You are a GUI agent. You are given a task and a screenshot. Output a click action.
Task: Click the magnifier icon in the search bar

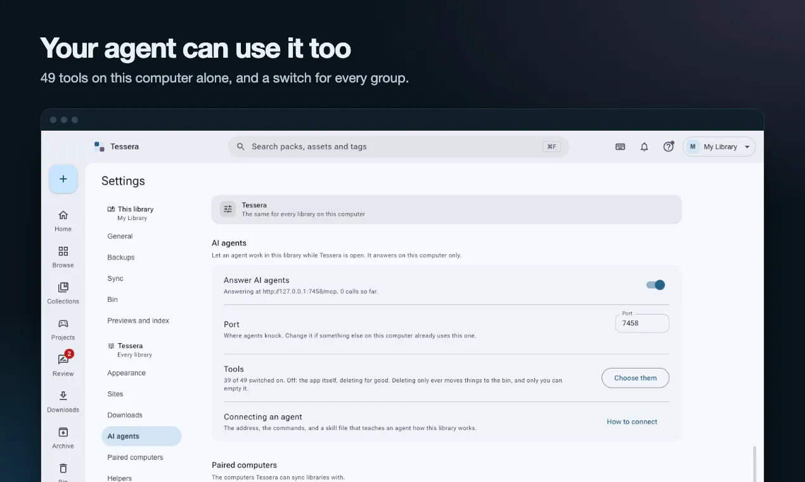coord(241,147)
